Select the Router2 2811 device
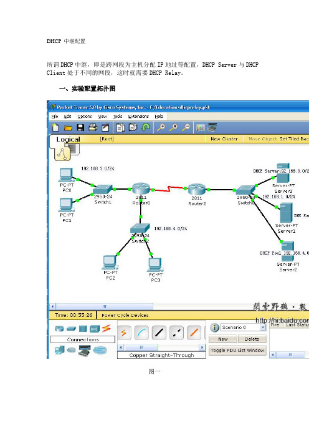 pyautogui.click(x=197, y=189)
